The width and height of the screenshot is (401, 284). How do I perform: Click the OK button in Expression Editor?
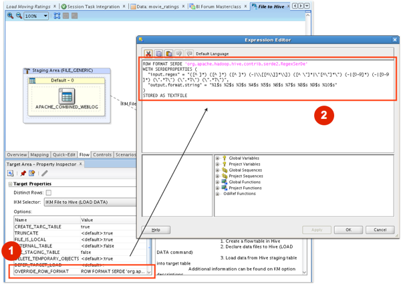(x=348, y=230)
